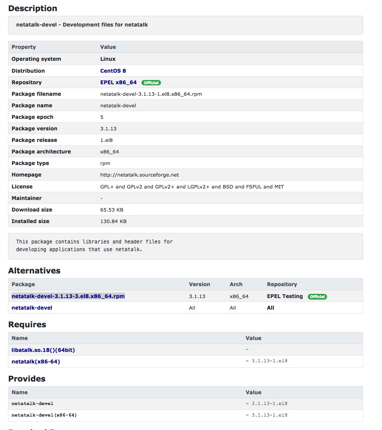Click the netatalk.sourceforge.net homepage URL
The height and width of the screenshot is (430, 382).
pos(140,175)
